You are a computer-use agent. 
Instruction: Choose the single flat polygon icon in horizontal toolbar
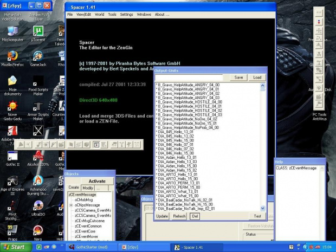71,145
